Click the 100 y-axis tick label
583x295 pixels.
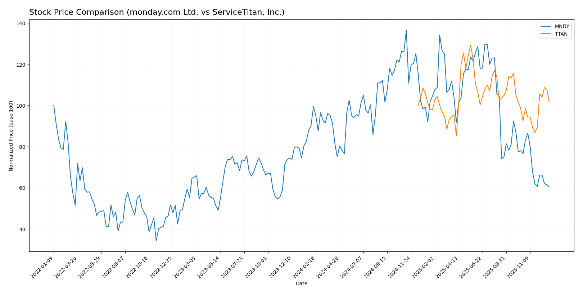(21, 106)
